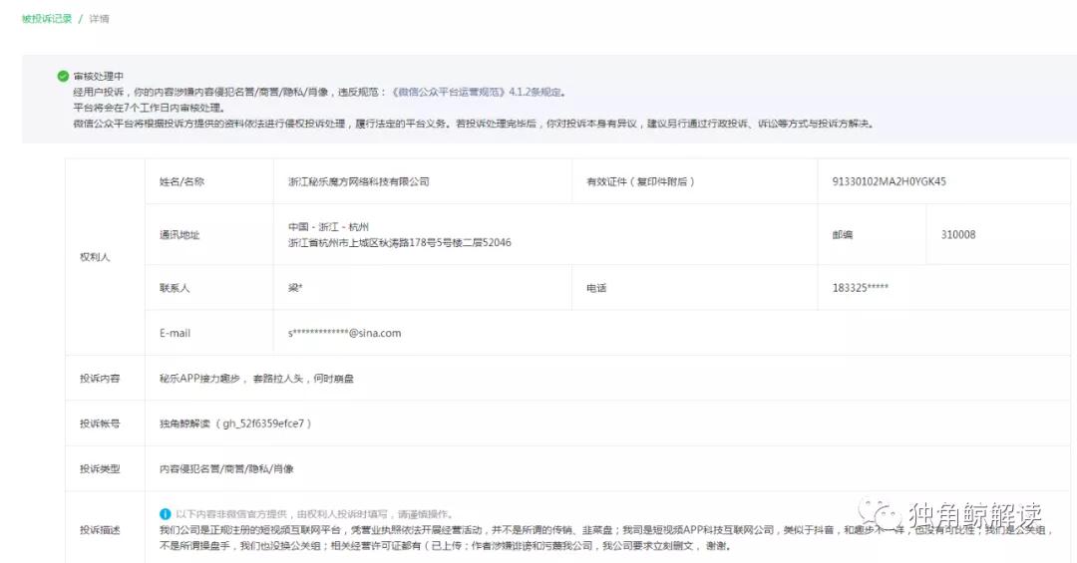This screenshot has height=563, width=1077.
Task: Click the 权利人 row header
Action: [105, 257]
